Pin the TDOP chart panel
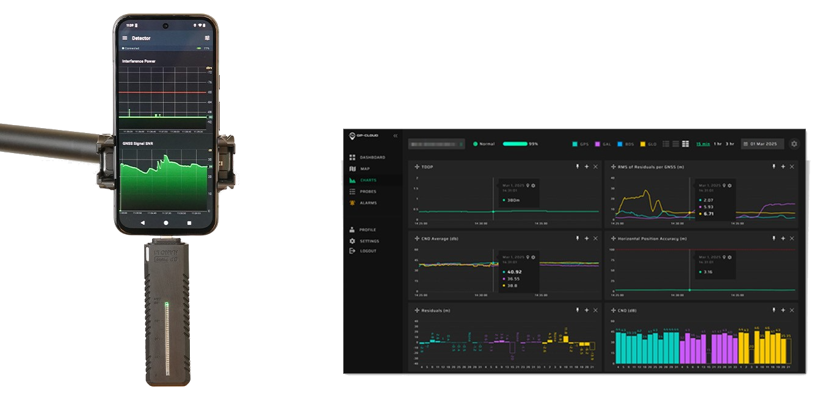This screenshot has width=834, height=397. (x=577, y=166)
